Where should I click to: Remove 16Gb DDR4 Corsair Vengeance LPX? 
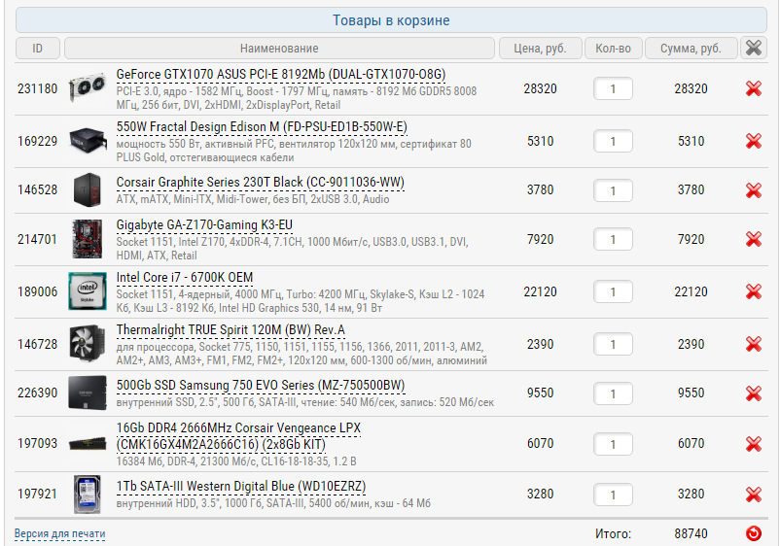tap(754, 444)
